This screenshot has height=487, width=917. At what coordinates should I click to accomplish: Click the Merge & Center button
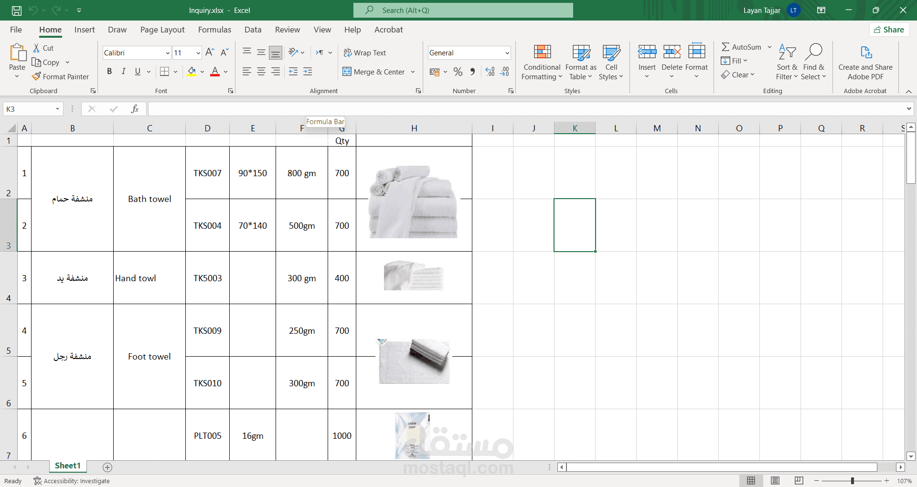(374, 72)
